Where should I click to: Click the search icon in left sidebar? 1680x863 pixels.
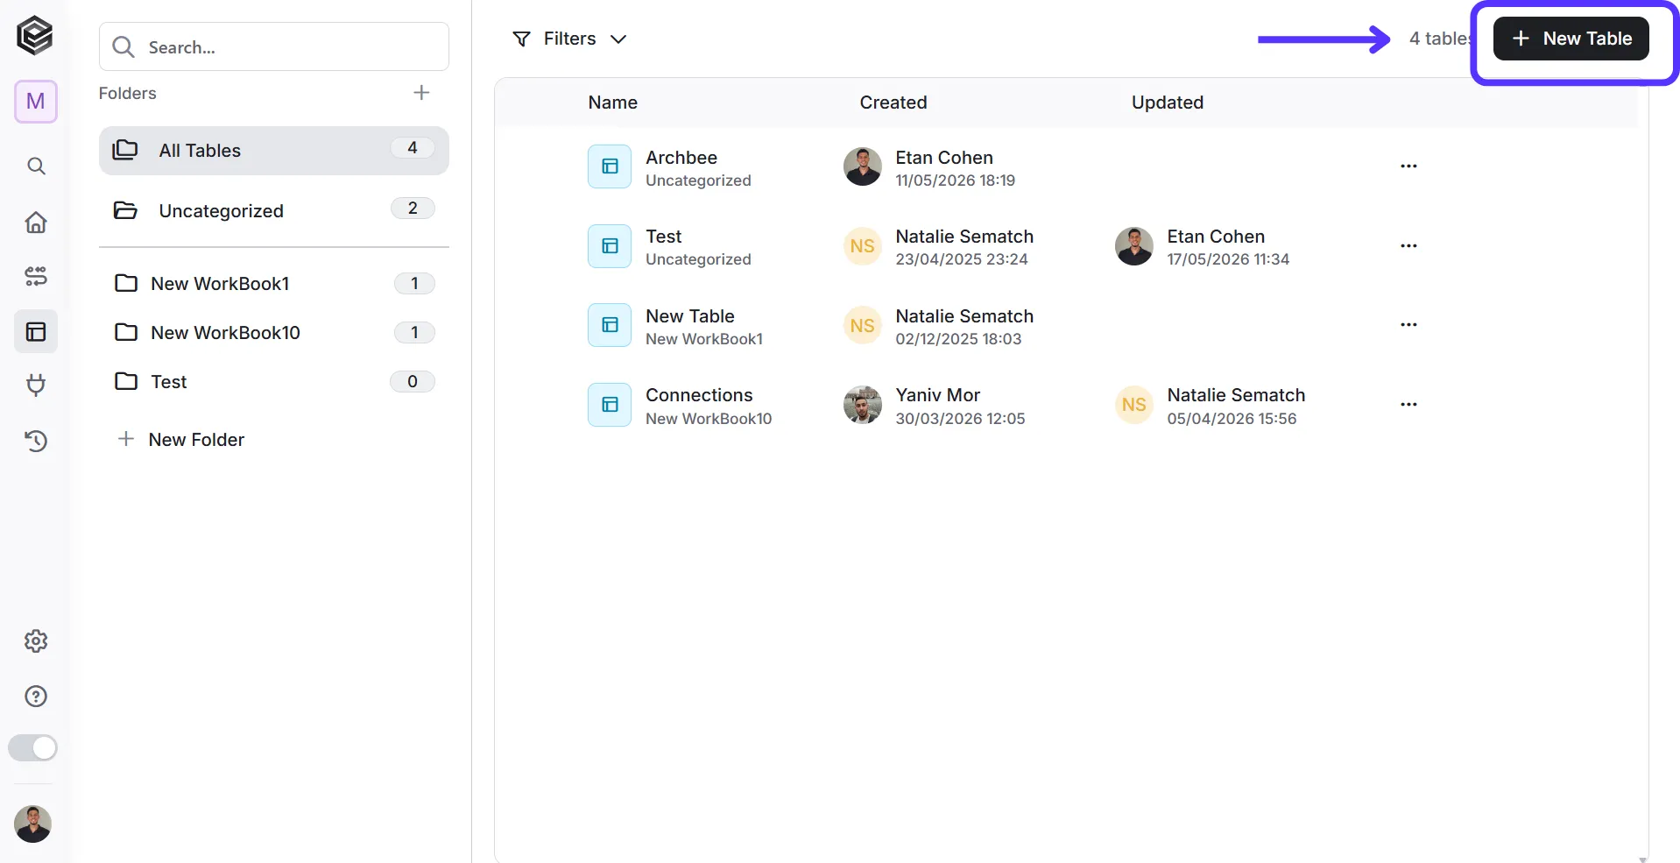[36, 166]
